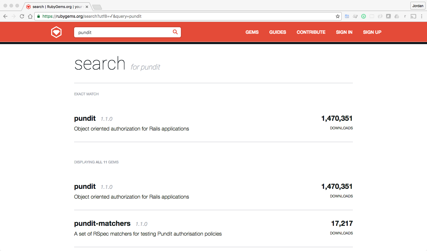Click the gray swirl extension icon
Image resolution: width=427 pixels, height=251 pixels.
380,16
